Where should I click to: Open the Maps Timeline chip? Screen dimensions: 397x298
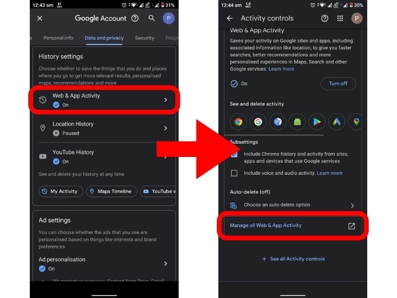click(x=112, y=191)
